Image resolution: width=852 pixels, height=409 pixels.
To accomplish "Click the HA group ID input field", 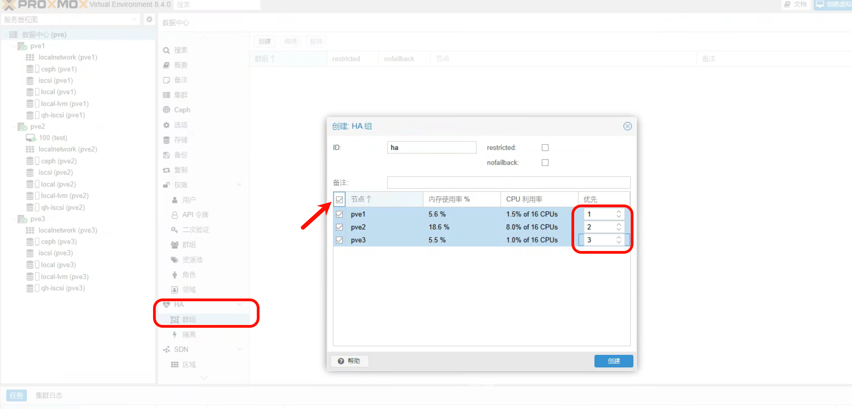I will tap(432, 148).
